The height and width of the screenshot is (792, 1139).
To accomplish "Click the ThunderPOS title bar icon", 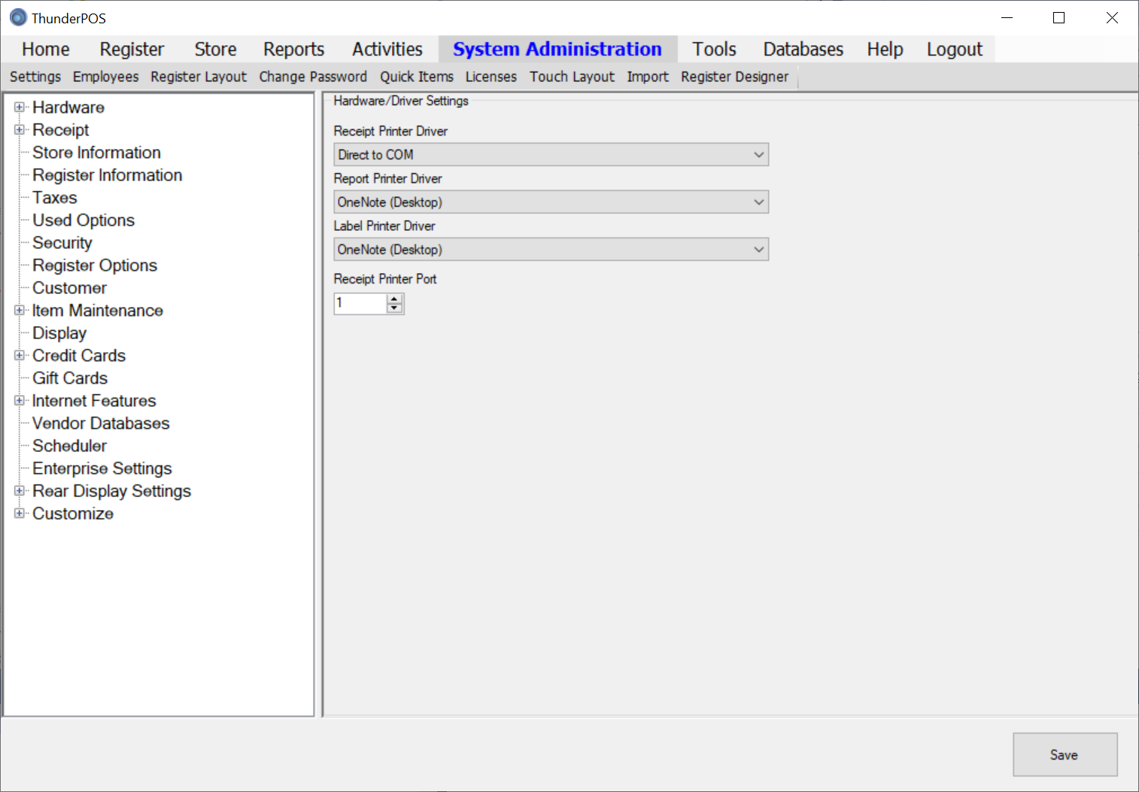I will tap(18, 18).
